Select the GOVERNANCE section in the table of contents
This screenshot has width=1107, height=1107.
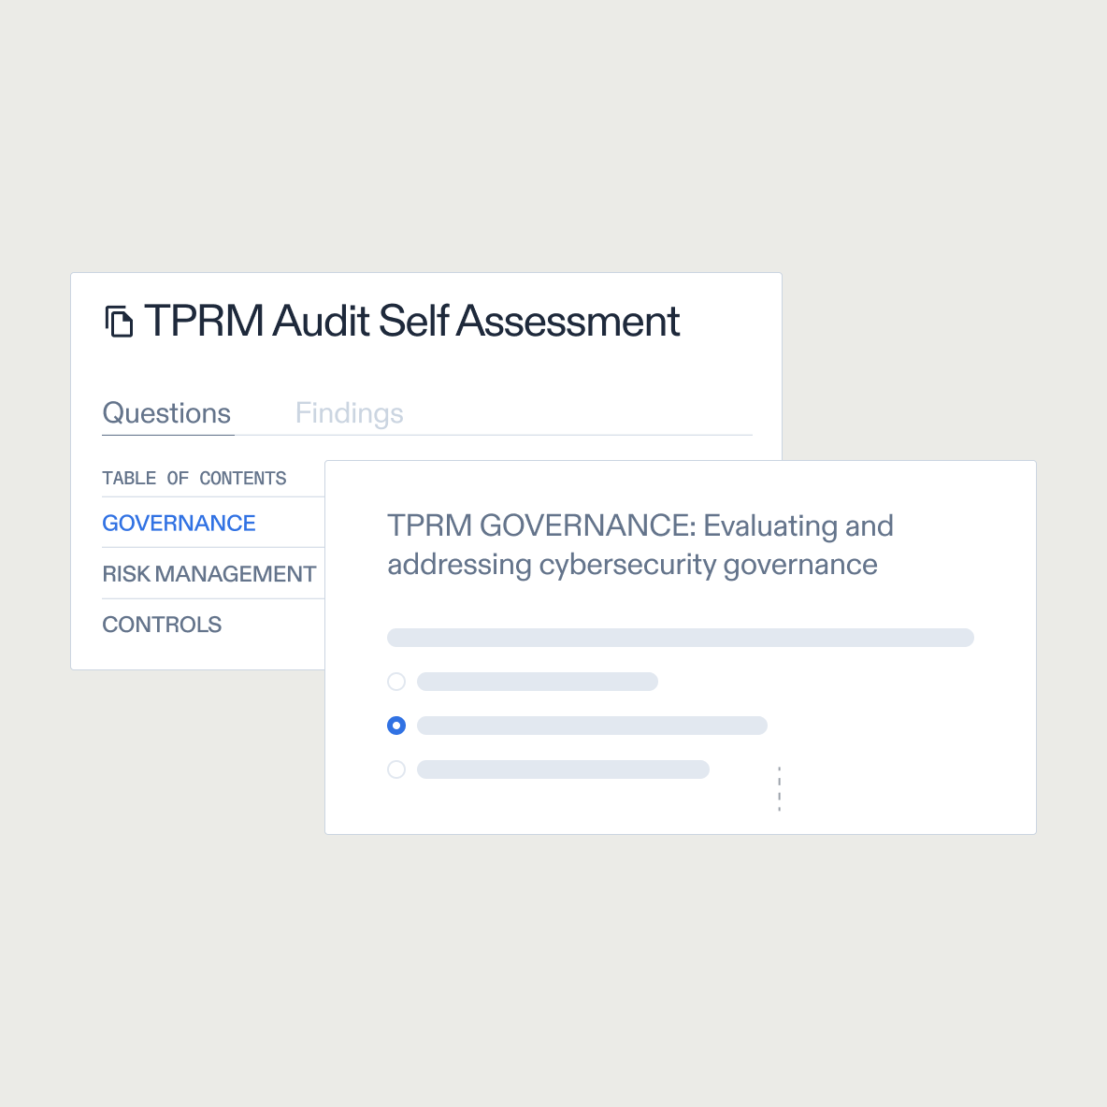pyautogui.click(x=178, y=523)
